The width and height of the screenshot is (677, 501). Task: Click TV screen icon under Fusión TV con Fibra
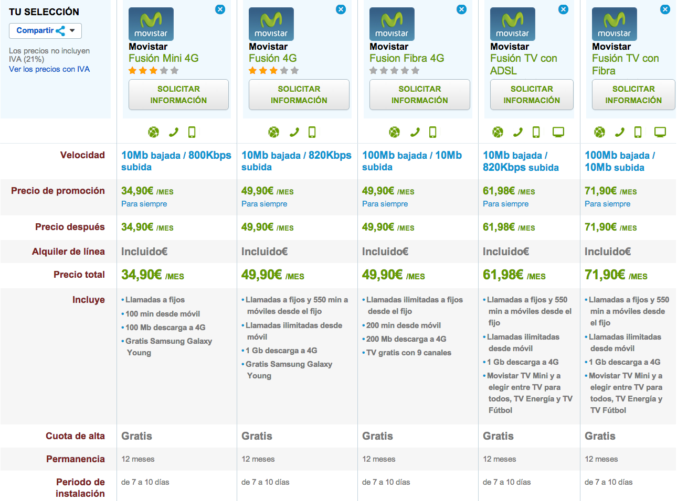[x=660, y=132]
